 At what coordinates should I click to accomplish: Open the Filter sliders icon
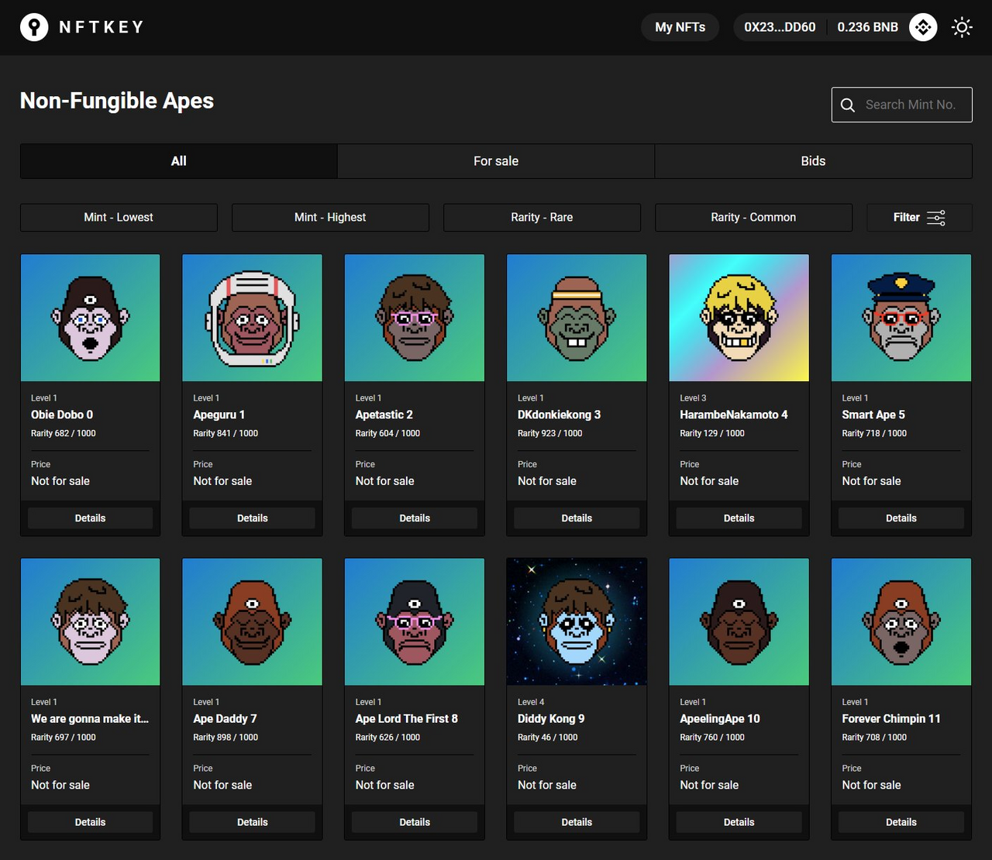point(936,218)
